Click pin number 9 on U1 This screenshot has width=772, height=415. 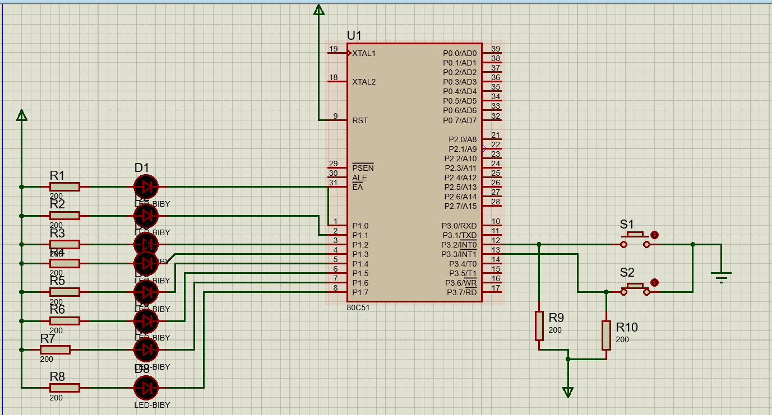(335, 116)
